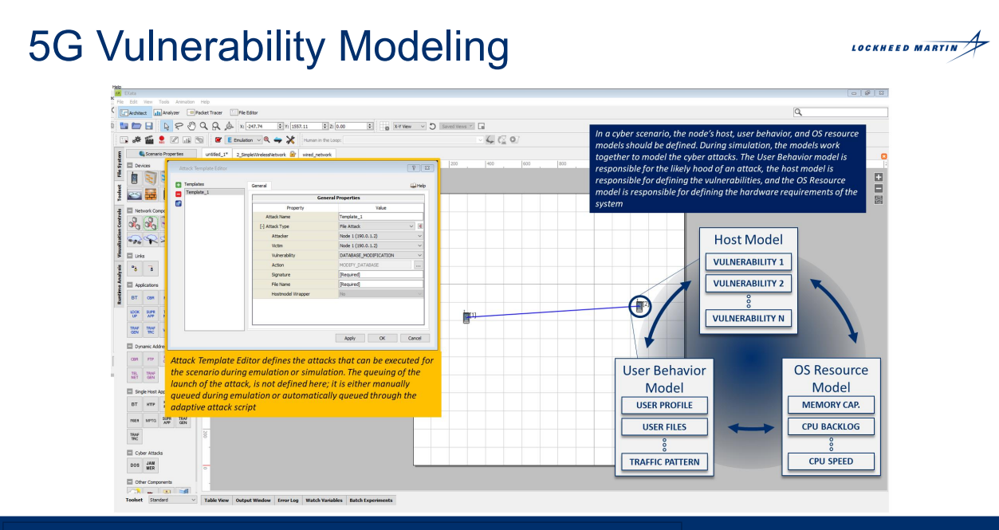Screen dimensions: 999x530
Task: Click the green add template icon
Action: 178,185
